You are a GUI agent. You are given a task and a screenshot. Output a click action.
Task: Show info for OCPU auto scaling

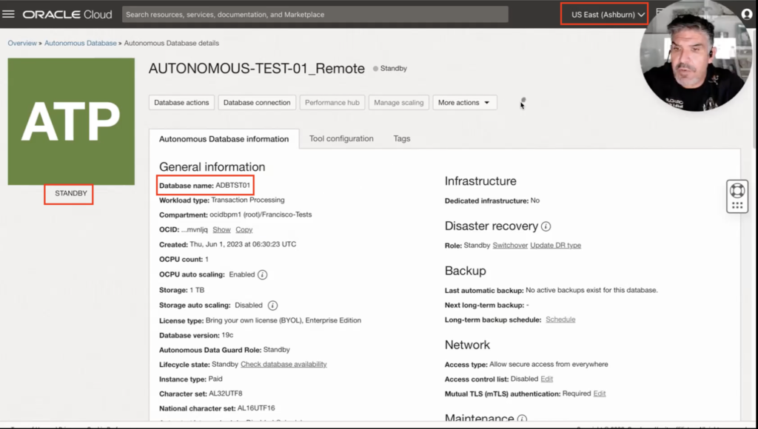(262, 274)
